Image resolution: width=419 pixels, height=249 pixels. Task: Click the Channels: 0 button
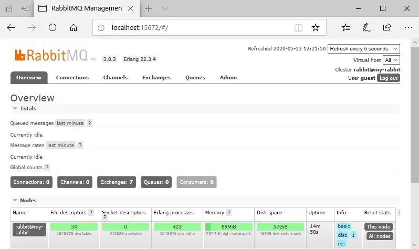[75, 182]
